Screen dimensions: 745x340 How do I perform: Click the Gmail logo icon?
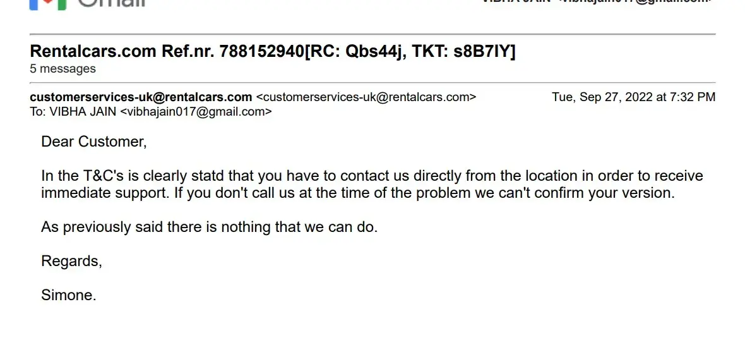48,3
